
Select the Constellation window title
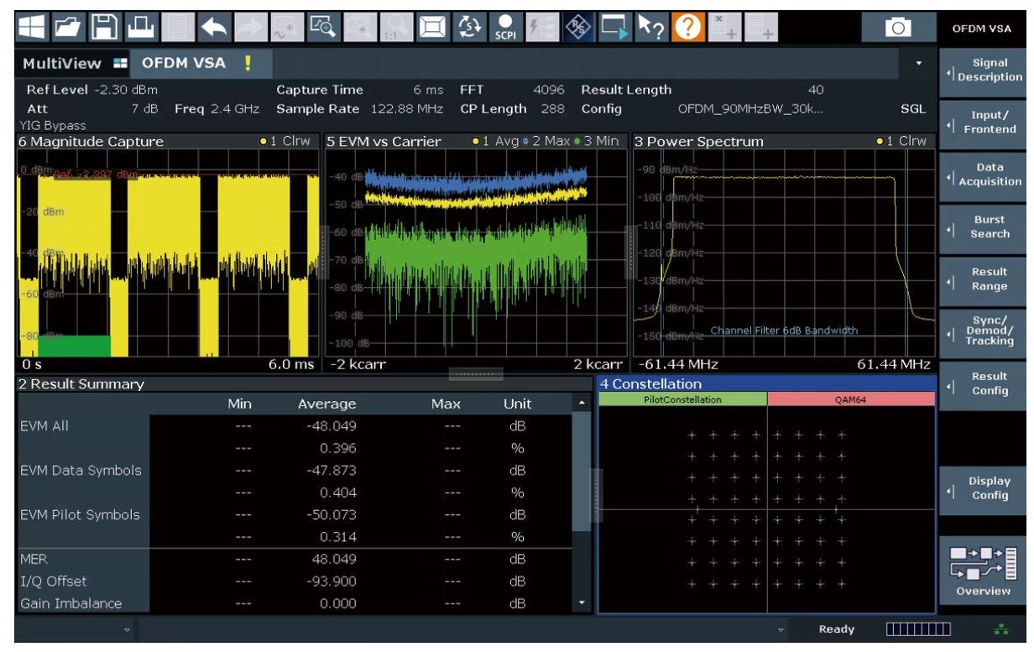pos(651,384)
